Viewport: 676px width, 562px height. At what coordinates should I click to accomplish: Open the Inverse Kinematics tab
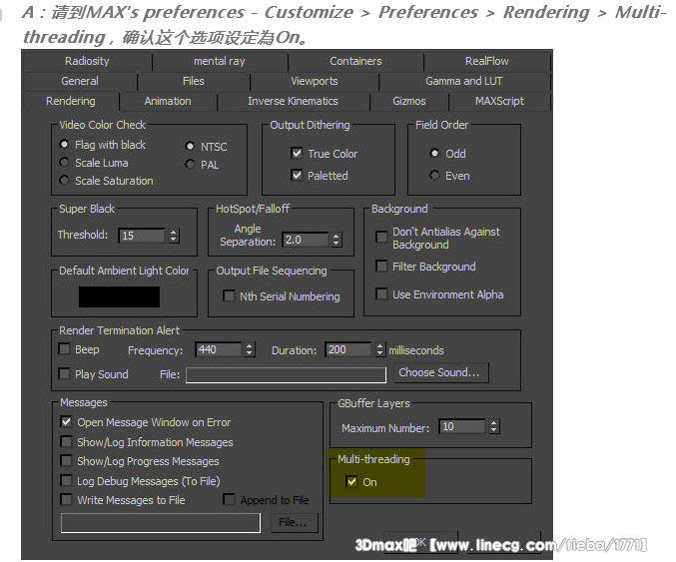[x=293, y=101]
